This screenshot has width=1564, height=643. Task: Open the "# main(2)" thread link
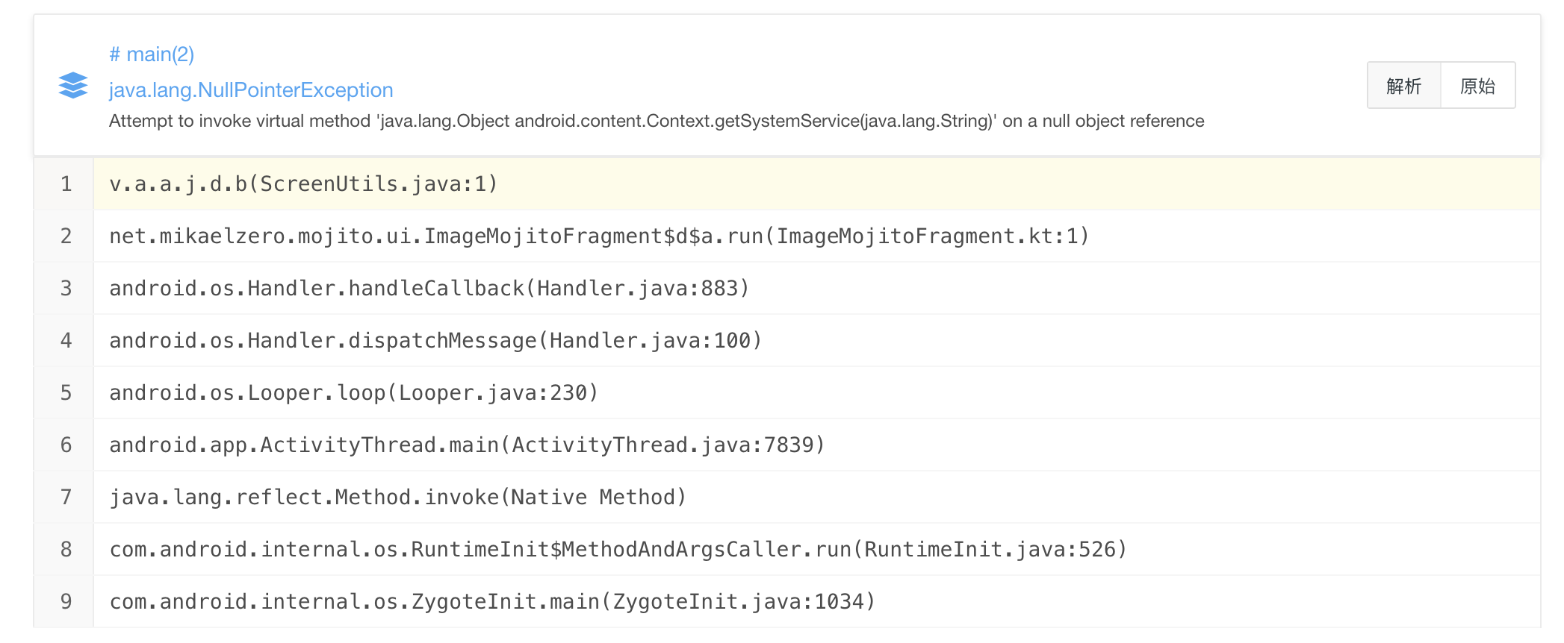[x=152, y=54]
